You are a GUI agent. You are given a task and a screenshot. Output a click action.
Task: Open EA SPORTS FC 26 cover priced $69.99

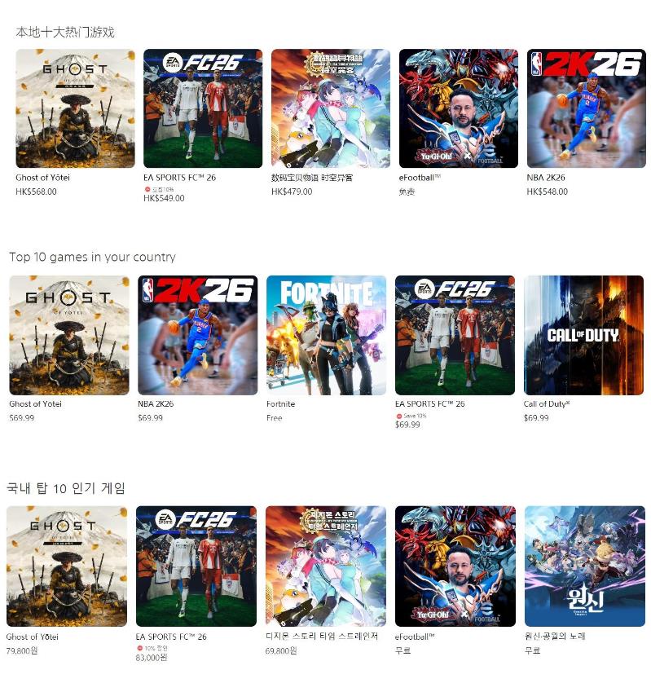pyautogui.click(x=455, y=336)
